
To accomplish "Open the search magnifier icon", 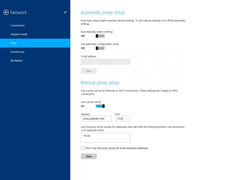I will 65,12.
